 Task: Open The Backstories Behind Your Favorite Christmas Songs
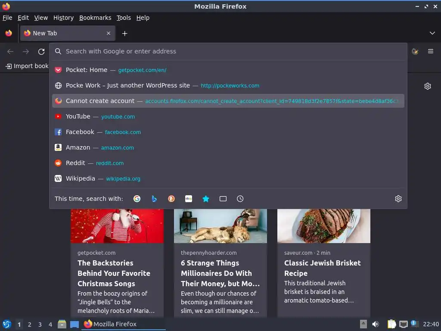[x=114, y=273]
